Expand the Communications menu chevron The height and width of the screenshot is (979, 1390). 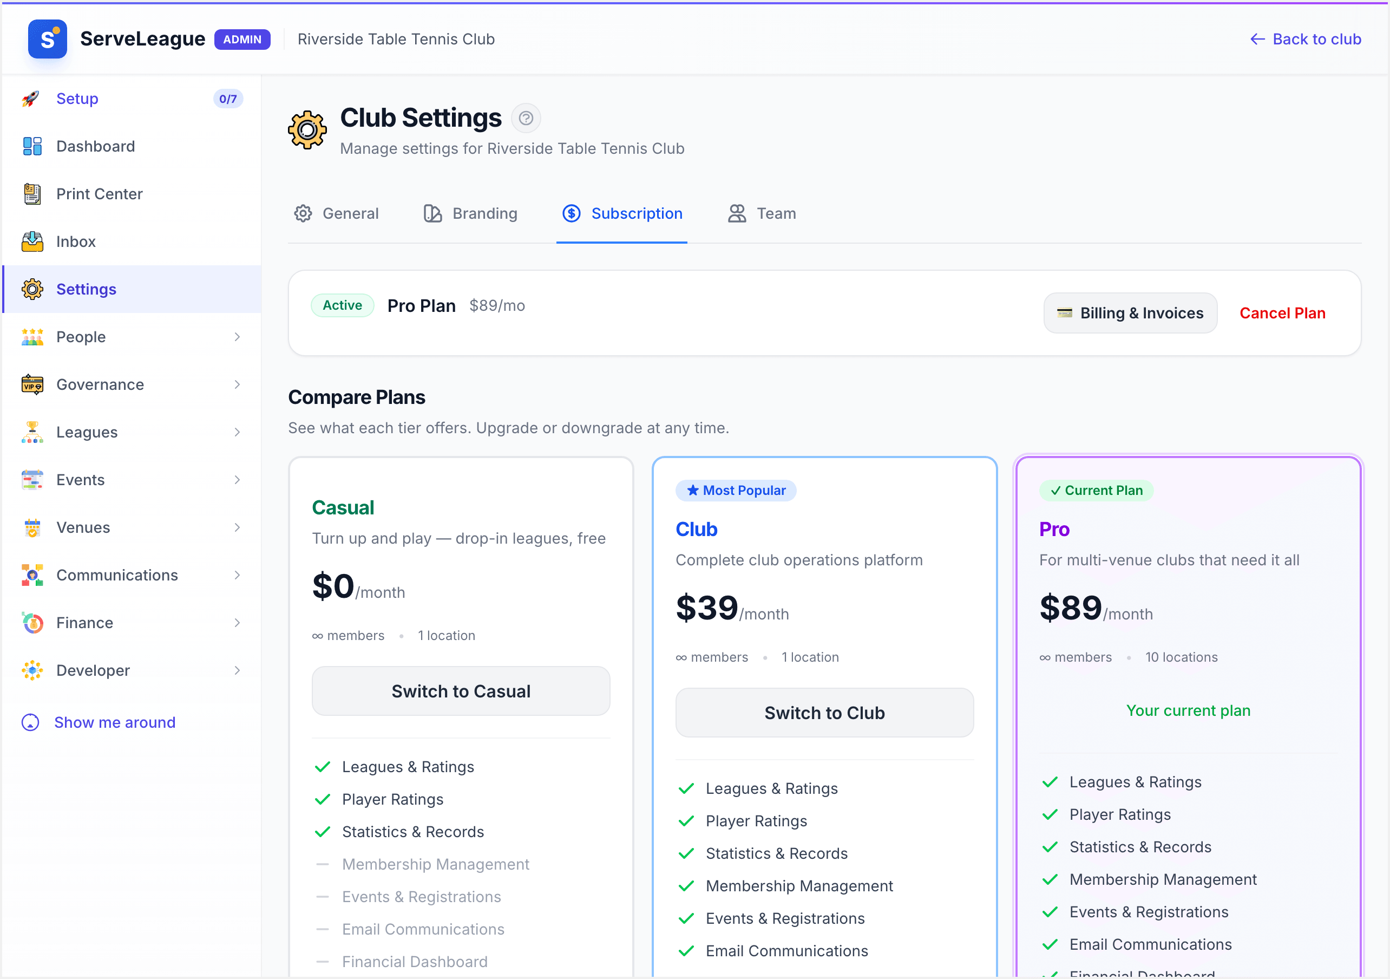(237, 575)
